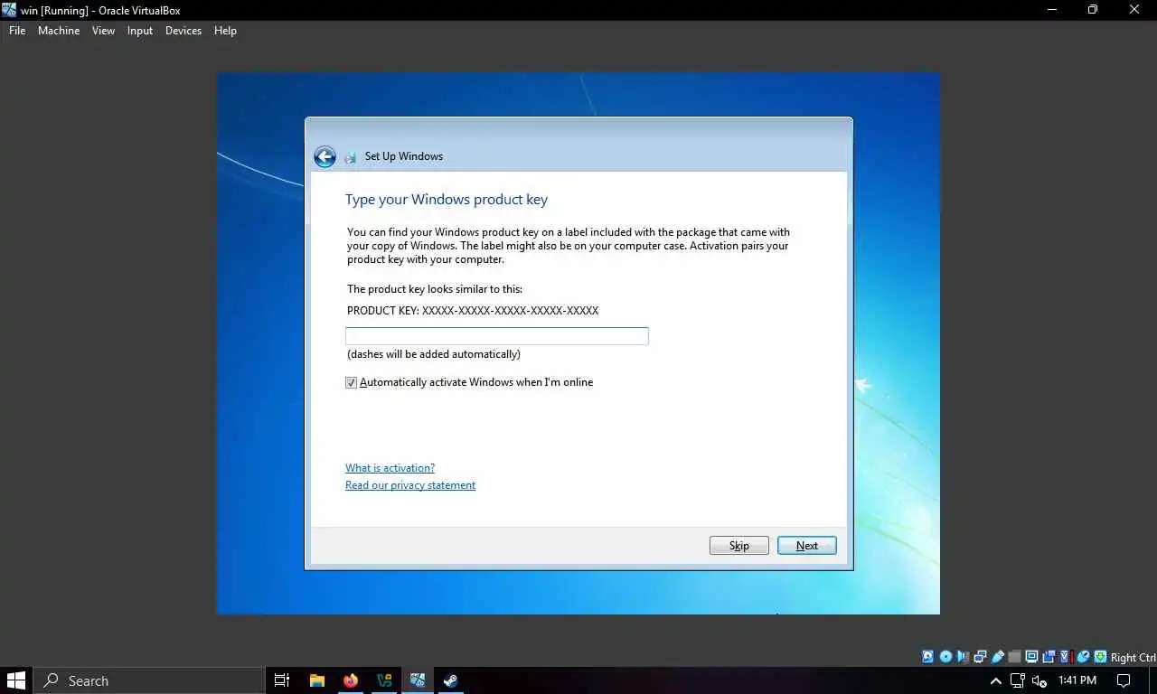Click the VirtualBox hard disk activity indicator
Image resolution: width=1157 pixels, height=694 pixels.
pos(927,657)
